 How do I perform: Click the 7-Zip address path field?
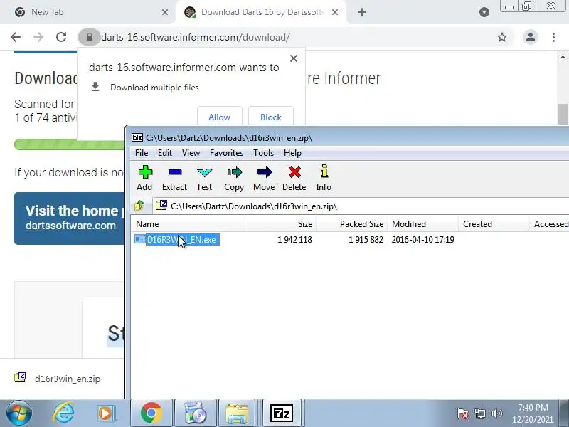(x=361, y=206)
